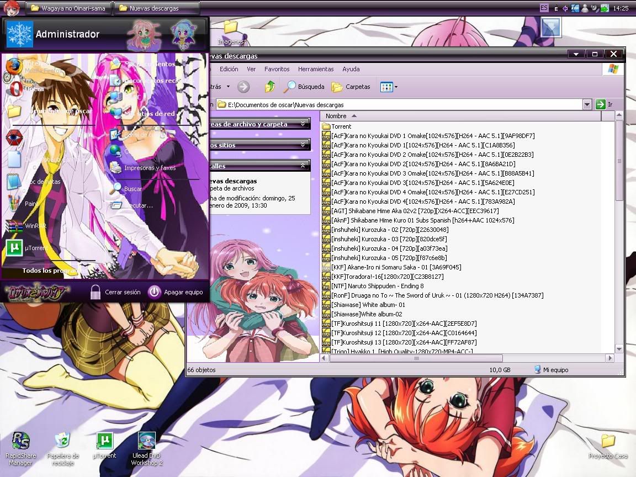Open the Ayuda menu
Viewport: 636px width, 477px height.
tap(351, 69)
